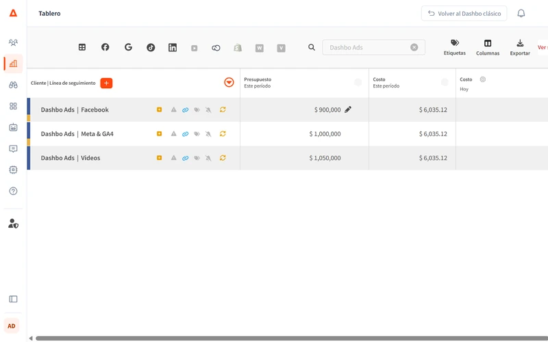
Task: Open the orange circled dropdown arrow
Action: pyautogui.click(x=229, y=82)
